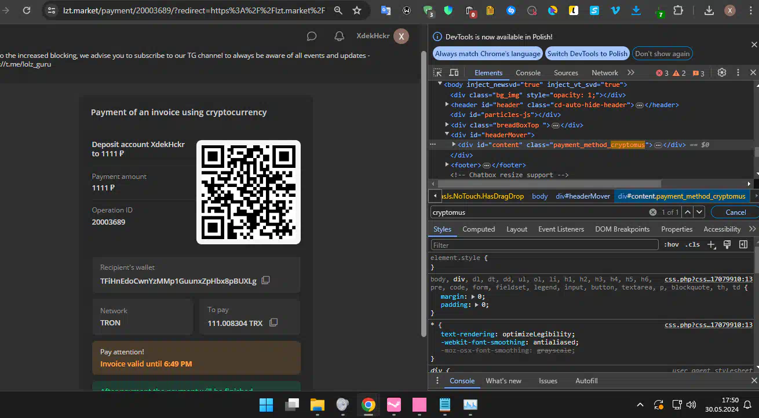759x418 pixels.
Task: Click Switch DevTools to Polish
Action: point(588,54)
